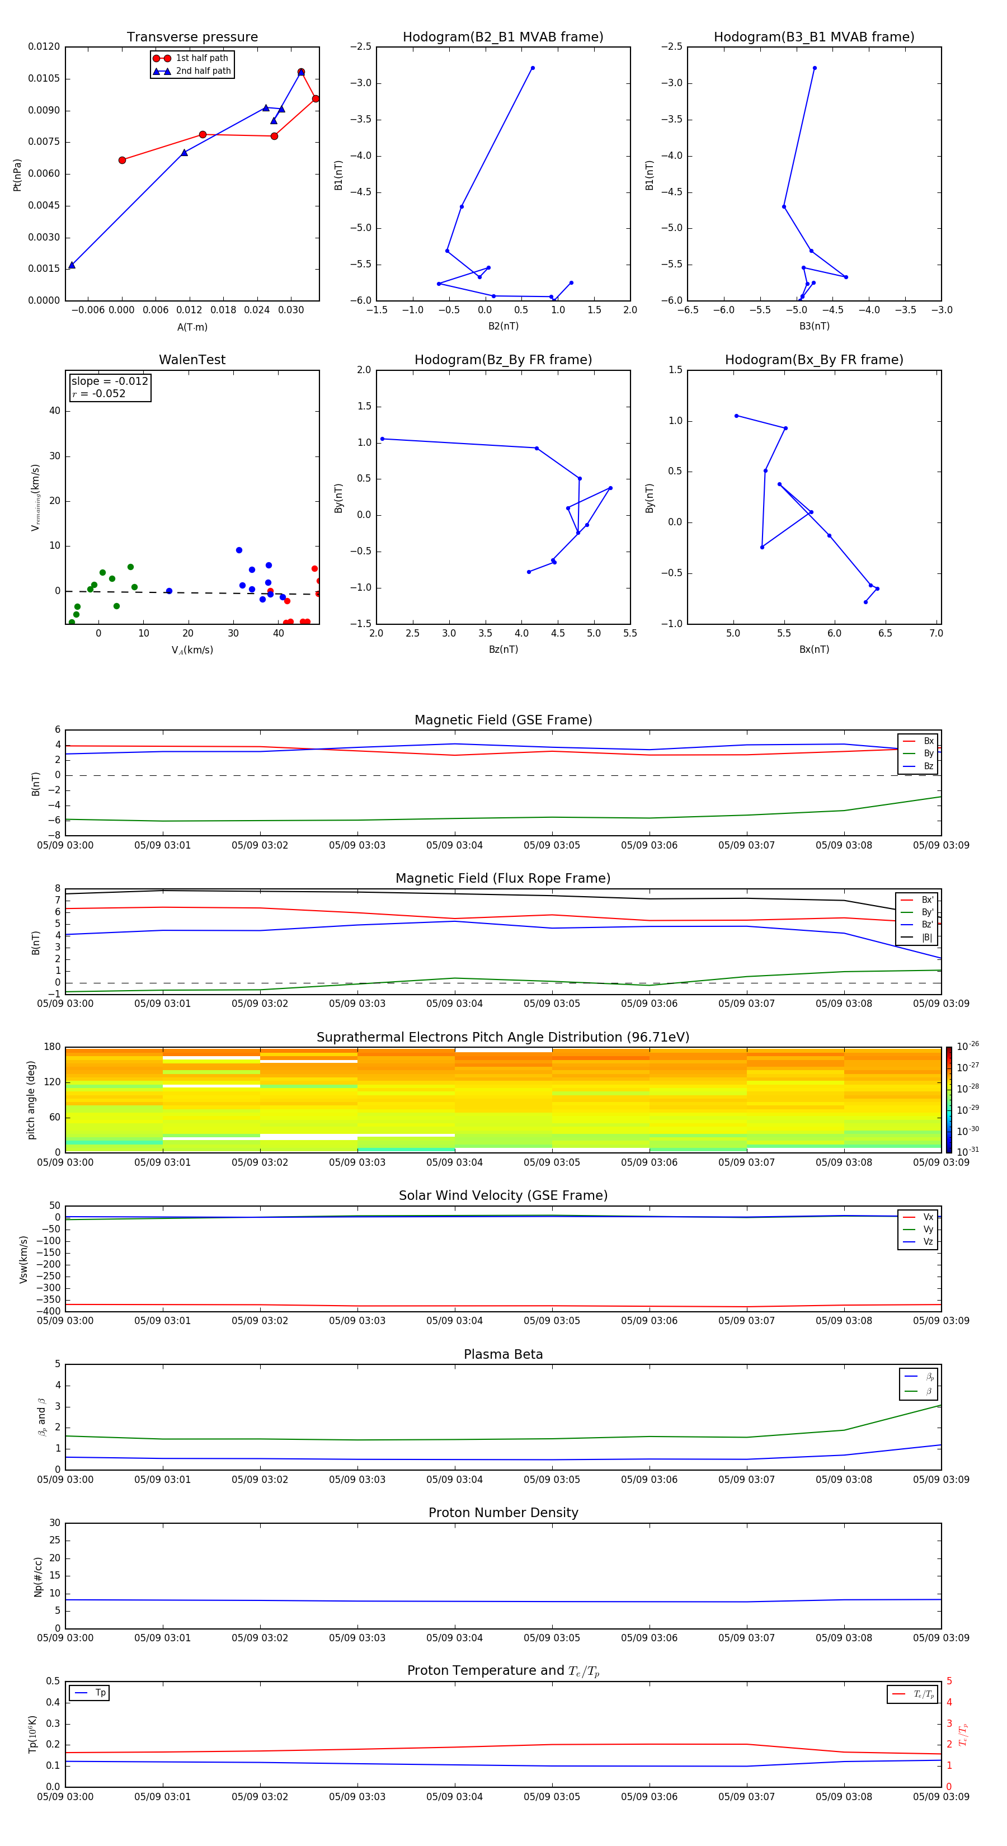The height and width of the screenshot is (1846, 1007).
Task: Click the 'WalenTest' plot title
Action: pos(192,360)
